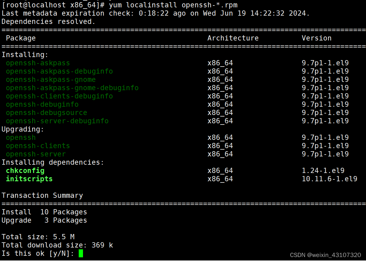
Task: Select the openssh-debuginfo package entry
Action: coord(42,104)
